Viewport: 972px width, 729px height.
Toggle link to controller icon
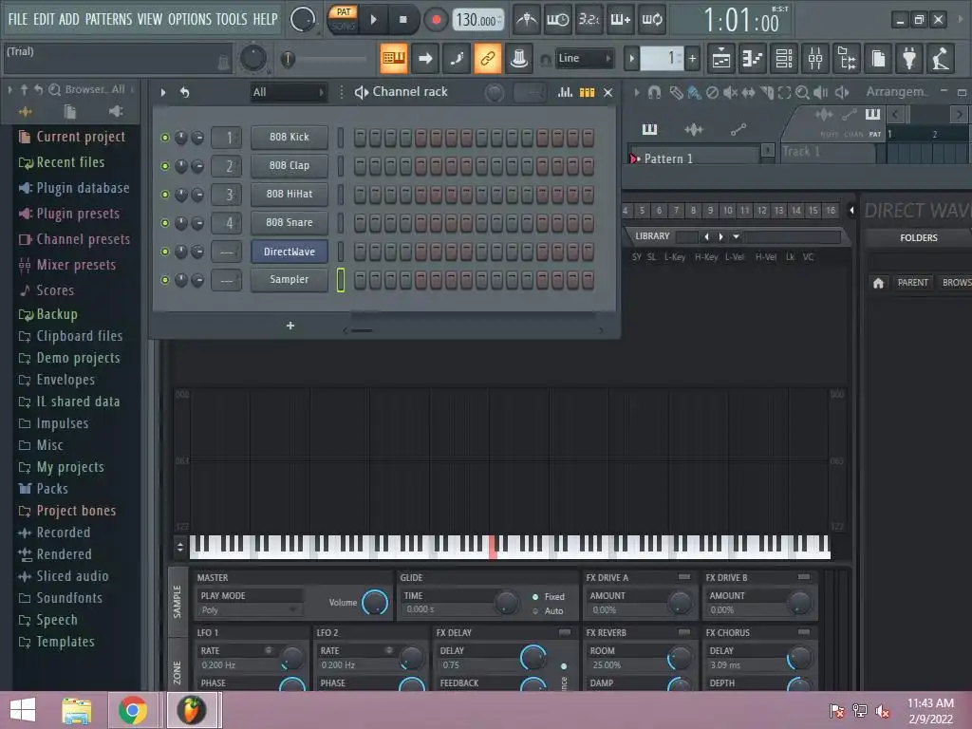[488, 59]
